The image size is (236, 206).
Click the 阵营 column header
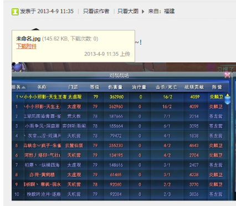pos(217,87)
